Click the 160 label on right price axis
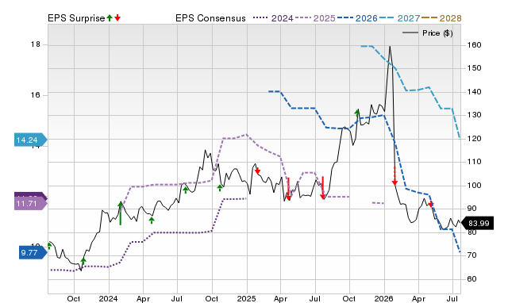The image size is (508, 303). [x=475, y=45]
